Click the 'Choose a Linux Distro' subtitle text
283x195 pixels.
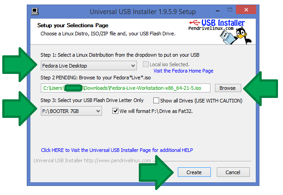[x=108, y=34]
